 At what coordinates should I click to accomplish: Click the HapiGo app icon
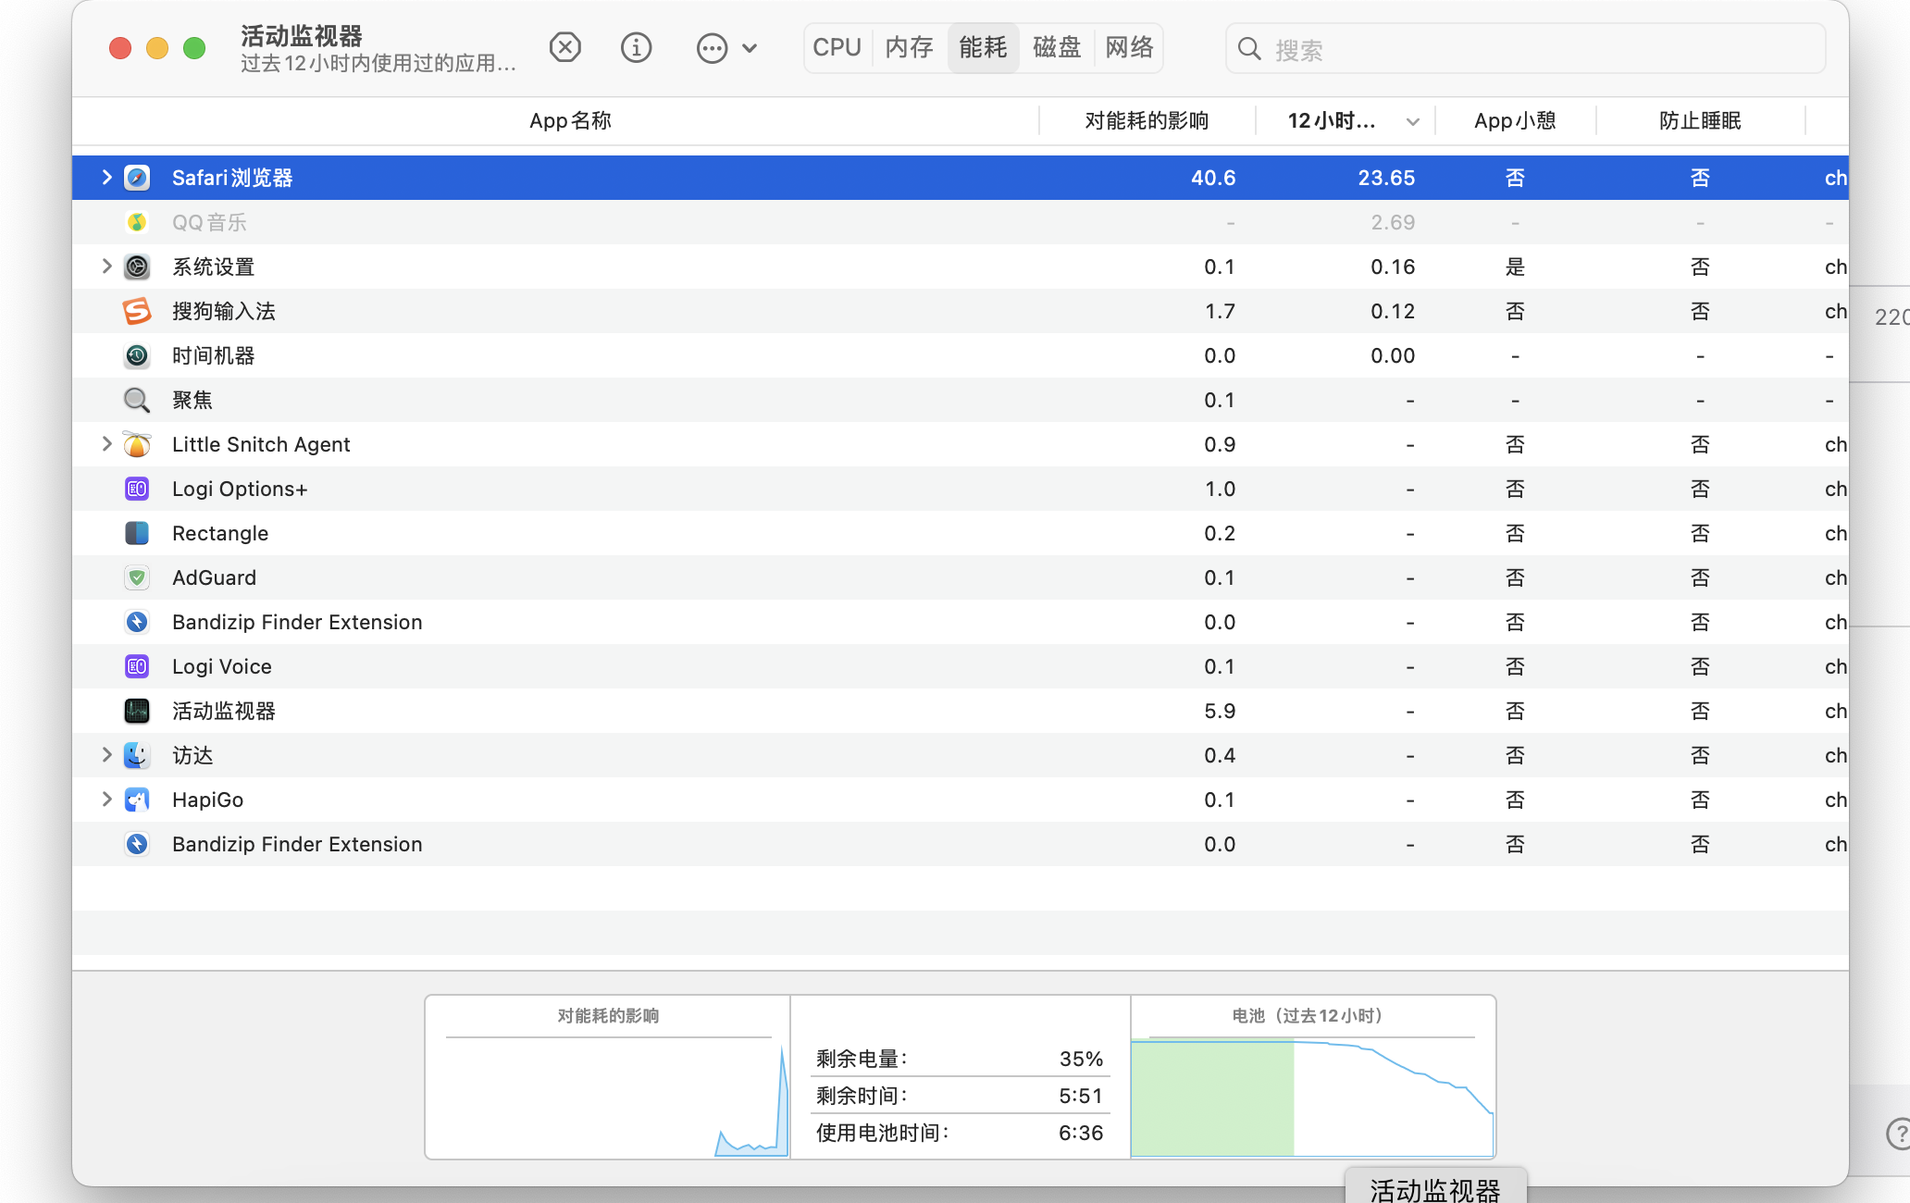[x=137, y=800]
